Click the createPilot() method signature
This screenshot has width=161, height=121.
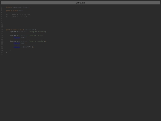21,30
